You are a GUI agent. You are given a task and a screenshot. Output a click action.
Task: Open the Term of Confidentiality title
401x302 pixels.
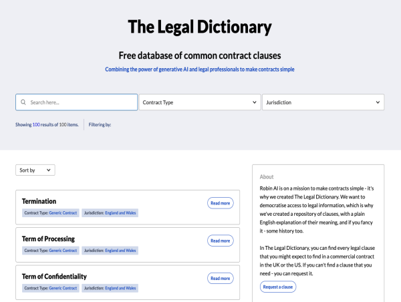[x=54, y=277]
